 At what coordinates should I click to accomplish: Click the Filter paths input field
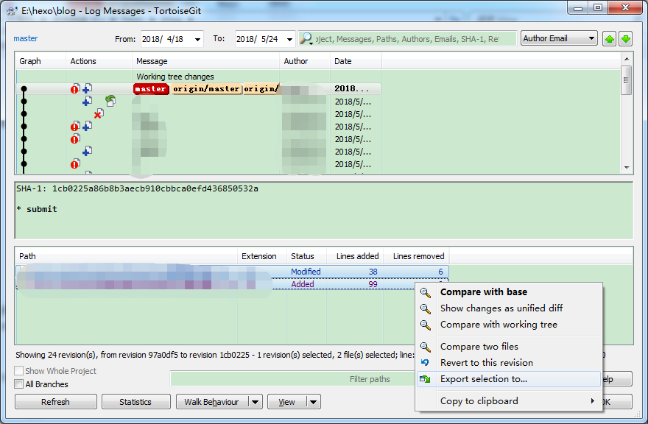pyautogui.click(x=295, y=379)
